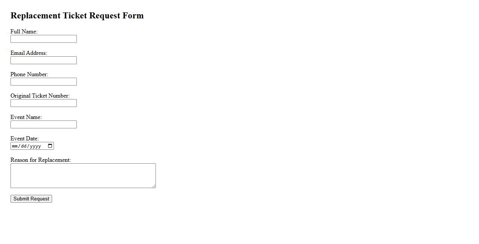Click inside the Reason for Replacement textarea
The width and height of the screenshot is (479, 244).
tap(83, 175)
